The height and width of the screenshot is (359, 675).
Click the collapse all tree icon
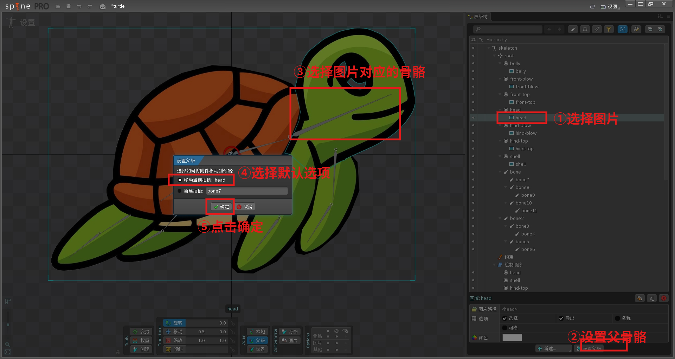(650, 29)
